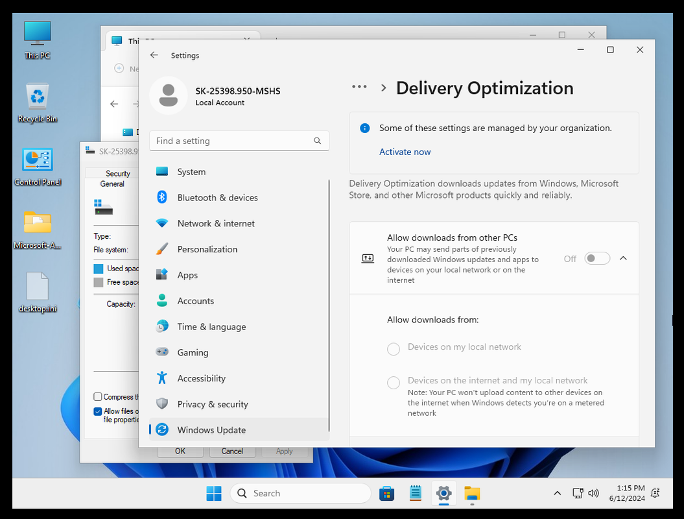
Task: Open the Control Panel desktop icon
Action: point(38,167)
